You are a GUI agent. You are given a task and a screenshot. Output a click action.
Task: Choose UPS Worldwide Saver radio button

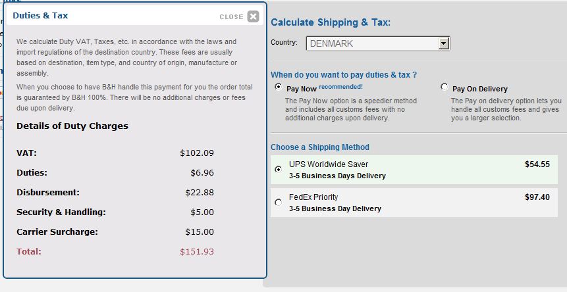(x=278, y=169)
